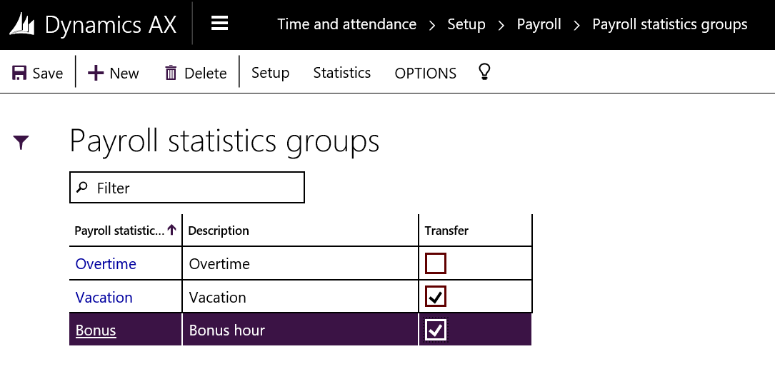Open the filter pane funnel icon
The height and width of the screenshot is (369, 775).
click(x=21, y=143)
